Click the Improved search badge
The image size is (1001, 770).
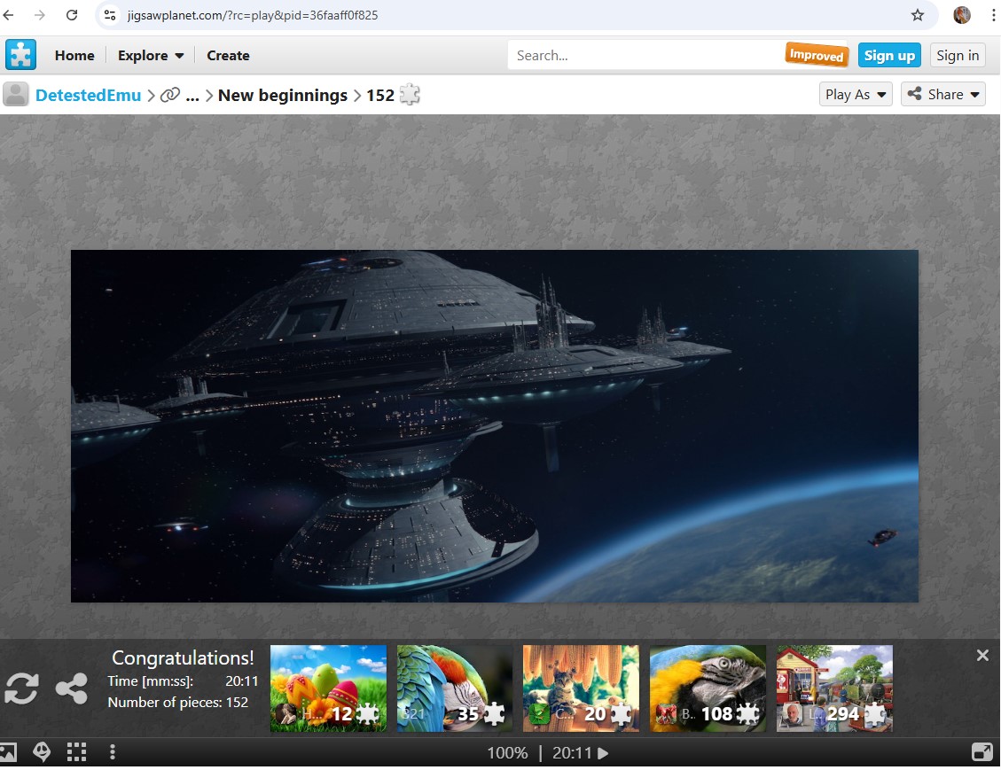817,55
